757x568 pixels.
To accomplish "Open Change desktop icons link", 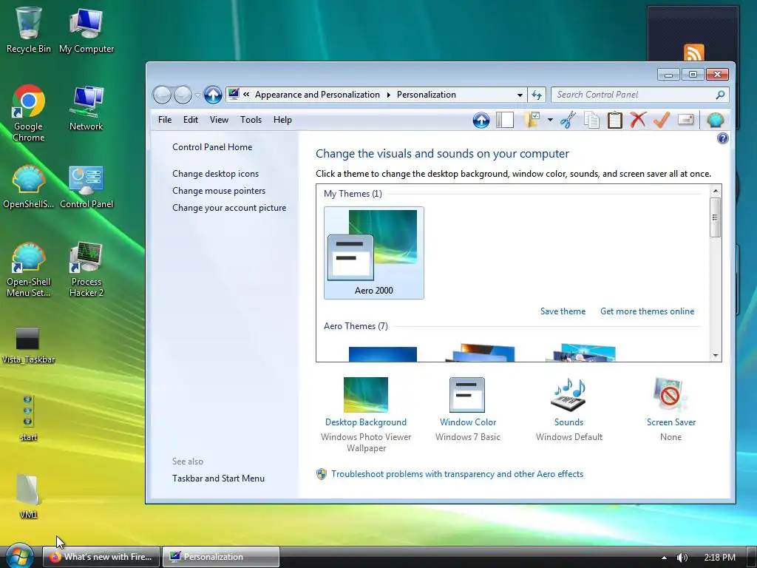I will pos(215,173).
